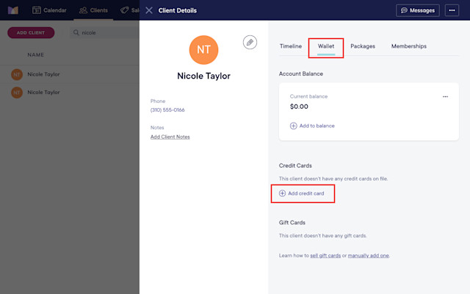This screenshot has width=470, height=294.
Task: Click the search magnifier icon
Action: (76, 32)
